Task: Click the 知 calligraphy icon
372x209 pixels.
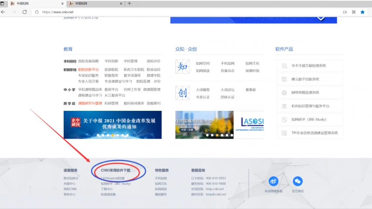Action: (x=182, y=66)
